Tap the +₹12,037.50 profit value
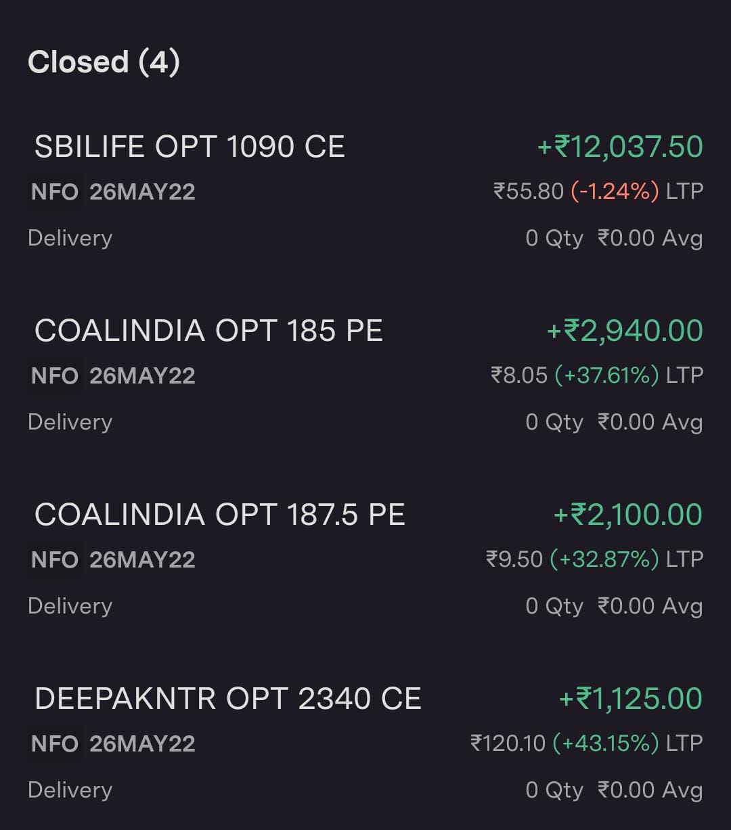 (620, 147)
